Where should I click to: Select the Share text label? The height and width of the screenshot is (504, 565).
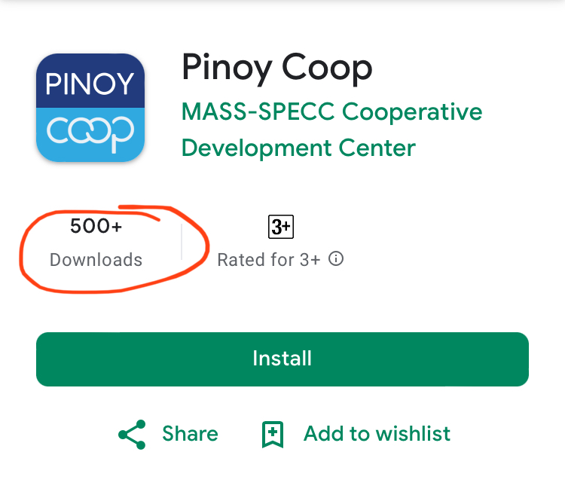pos(191,433)
